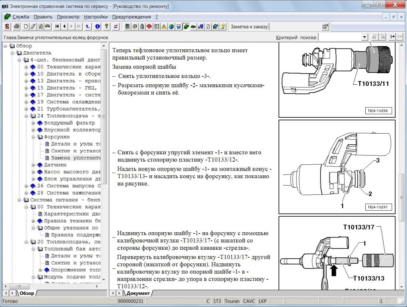This screenshot has width=407, height=307.
Task: Click the Заметка к заказу input field
Action: [x=295, y=27]
